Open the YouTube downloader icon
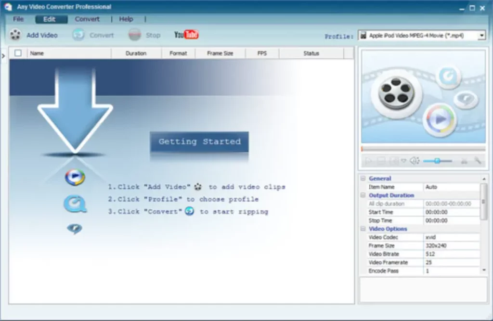 coord(186,34)
